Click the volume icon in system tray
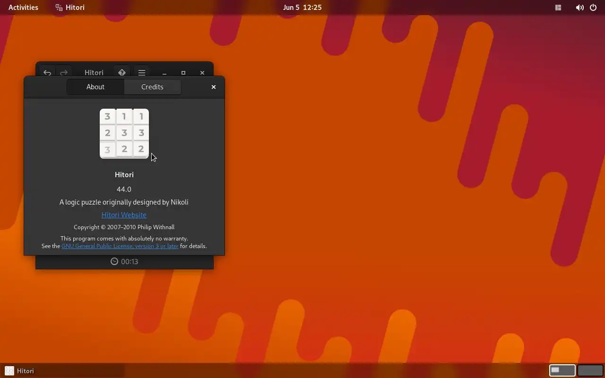Image resolution: width=605 pixels, height=378 pixels. pyautogui.click(x=579, y=8)
